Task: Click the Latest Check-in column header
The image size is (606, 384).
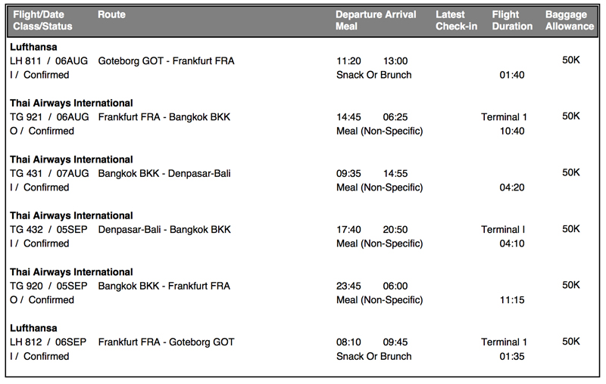Action: 455,20
